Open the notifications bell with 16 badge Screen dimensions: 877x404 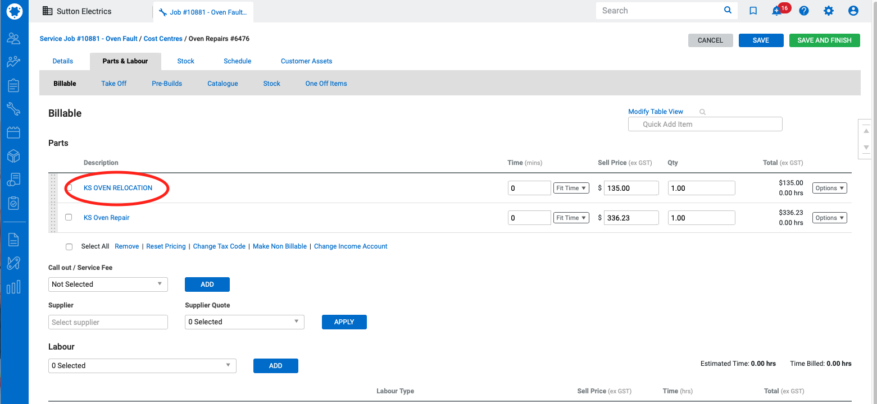click(x=777, y=11)
